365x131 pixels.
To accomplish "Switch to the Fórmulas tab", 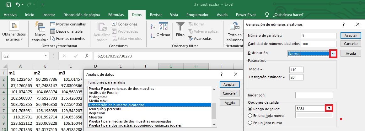I will 116,15.
